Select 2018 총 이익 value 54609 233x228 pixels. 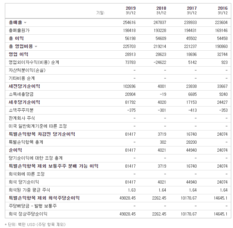[x=161, y=39]
